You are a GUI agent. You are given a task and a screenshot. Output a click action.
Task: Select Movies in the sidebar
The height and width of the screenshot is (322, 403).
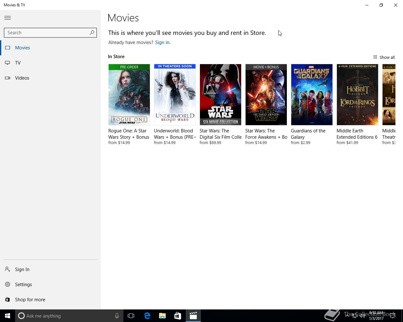pos(50,48)
